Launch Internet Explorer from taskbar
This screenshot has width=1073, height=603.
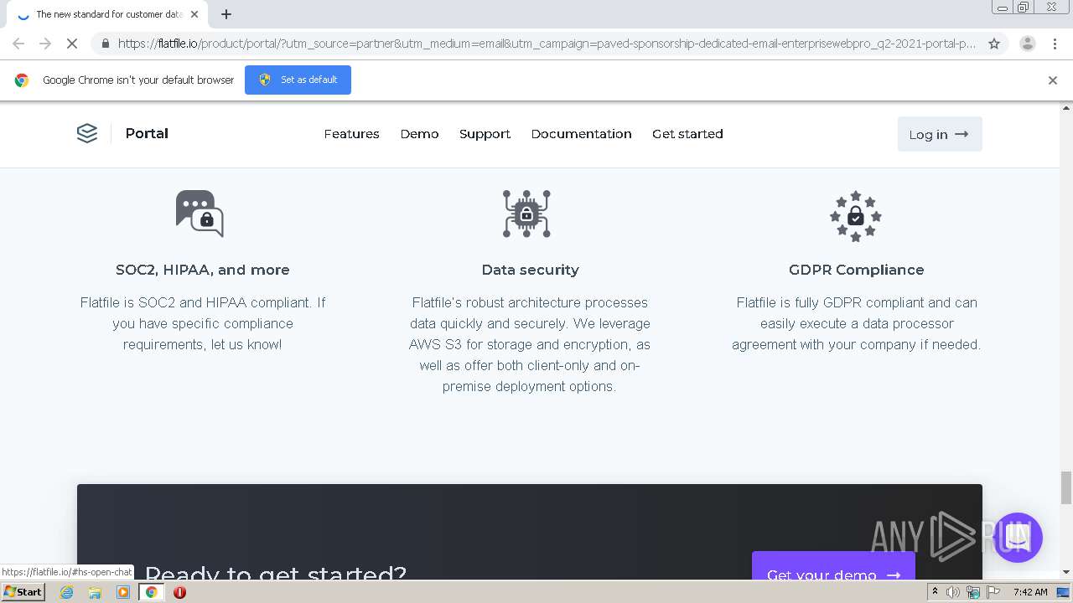tap(67, 592)
